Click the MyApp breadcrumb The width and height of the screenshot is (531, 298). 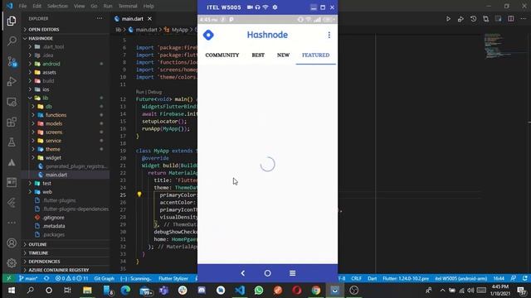coord(180,30)
